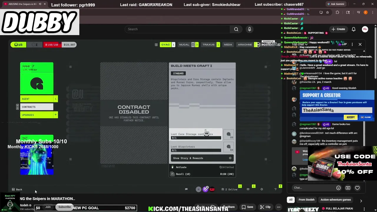This screenshot has height=212, width=377.
Task: Expand the Upgrades section arrow
Action: coord(55,115)
